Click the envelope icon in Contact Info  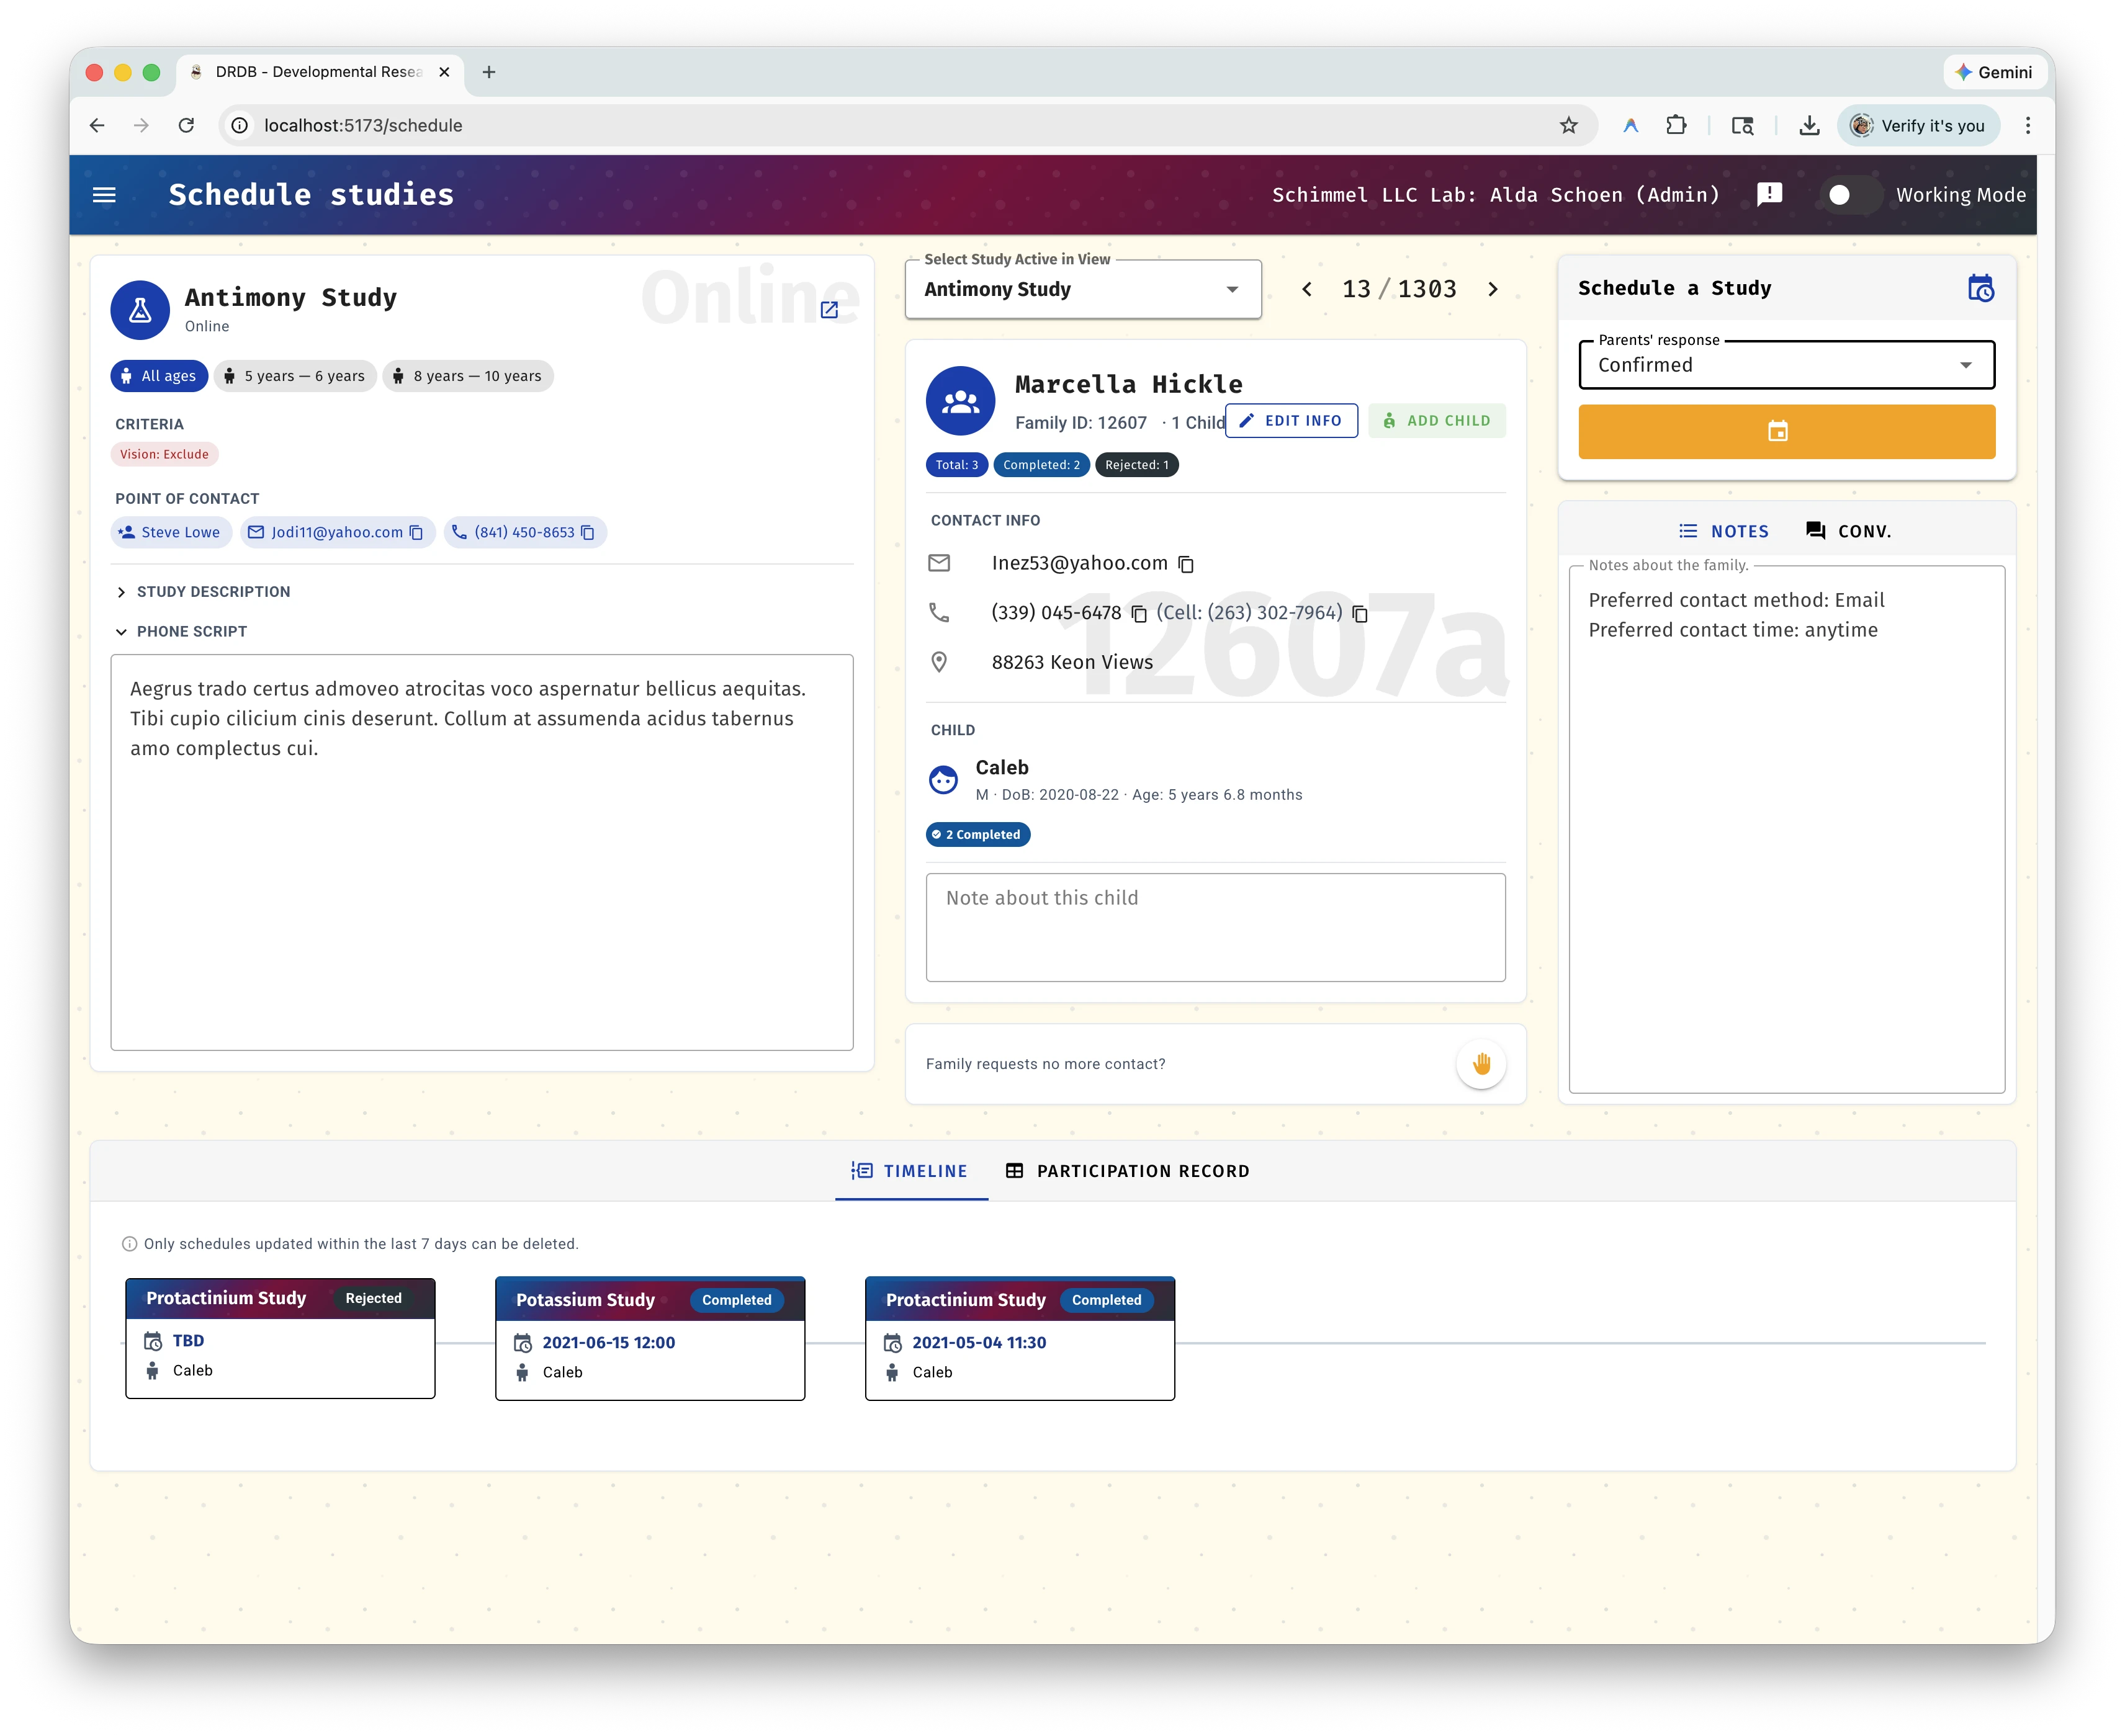tap(939, 563)
